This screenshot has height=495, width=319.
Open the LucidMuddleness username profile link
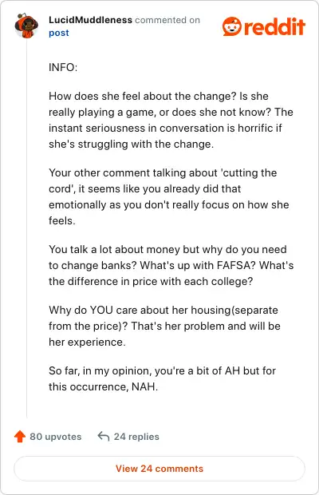click(x=90, y=20)
